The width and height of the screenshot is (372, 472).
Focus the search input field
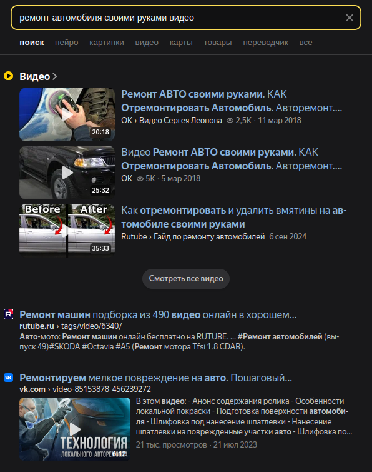[x=180, y=18]
